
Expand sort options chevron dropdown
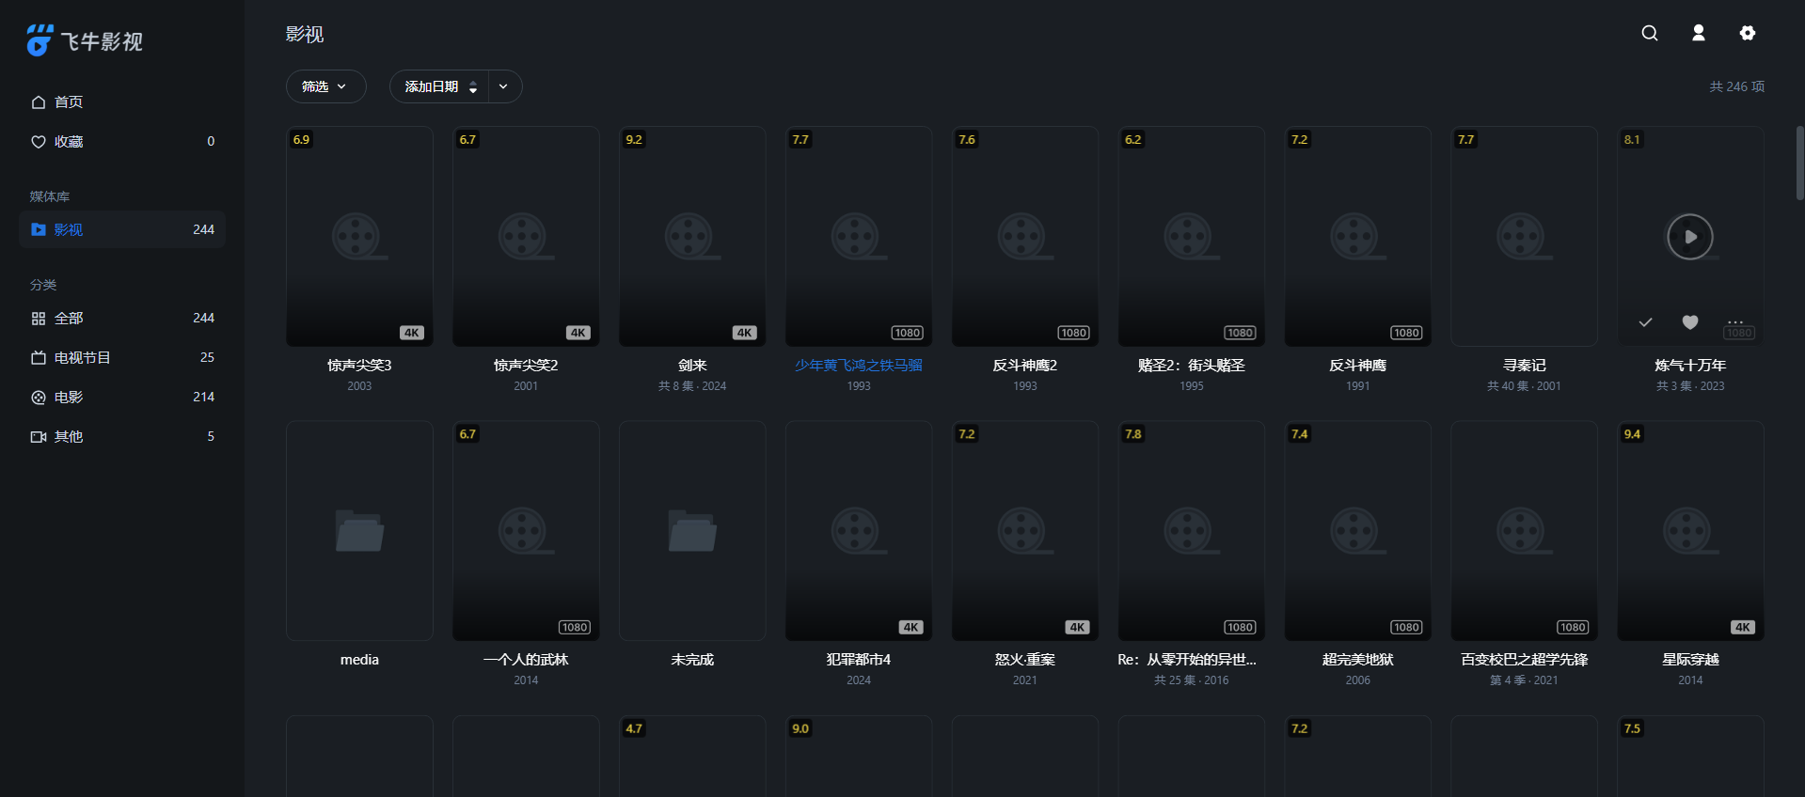coord(504,86)
